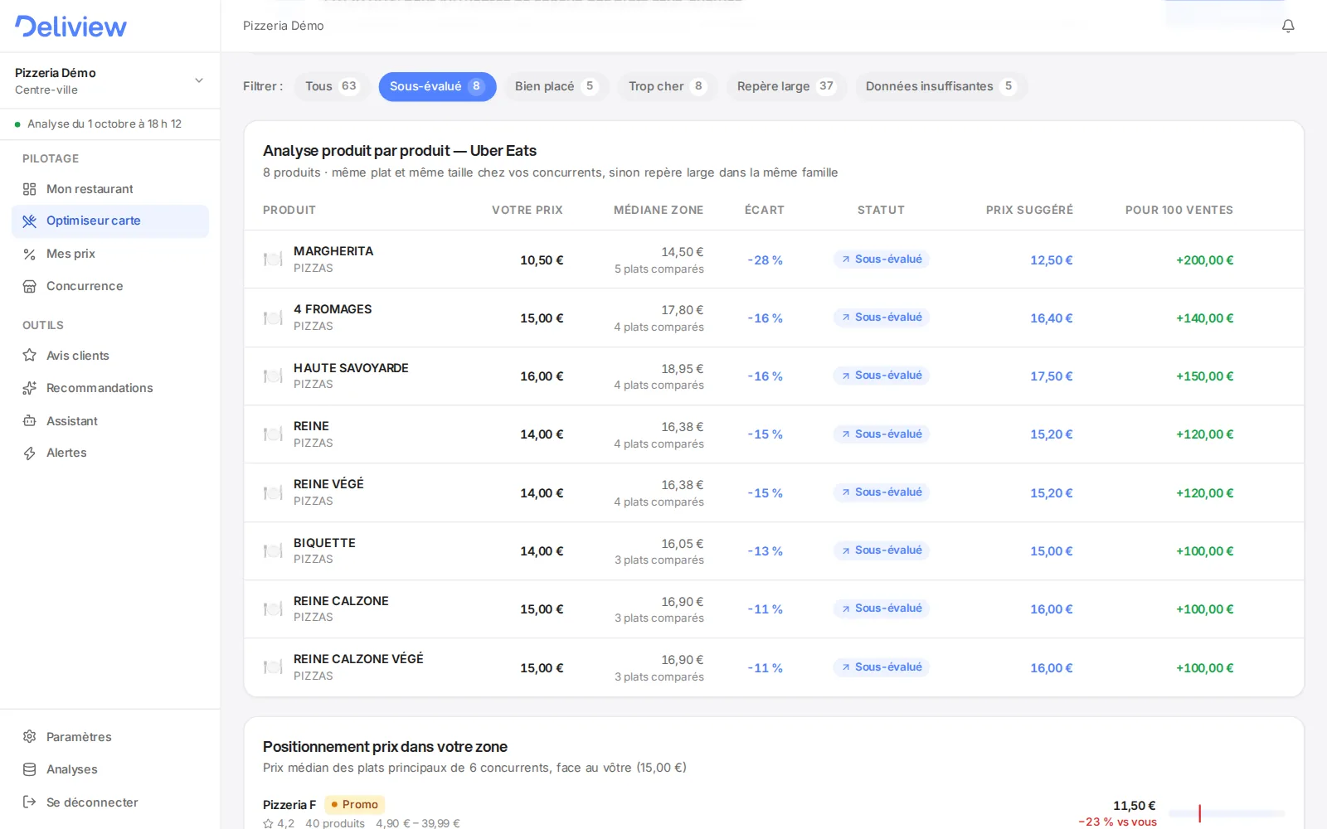Click the Avis clients star icon
The image size is (1327, 829).
29,356
